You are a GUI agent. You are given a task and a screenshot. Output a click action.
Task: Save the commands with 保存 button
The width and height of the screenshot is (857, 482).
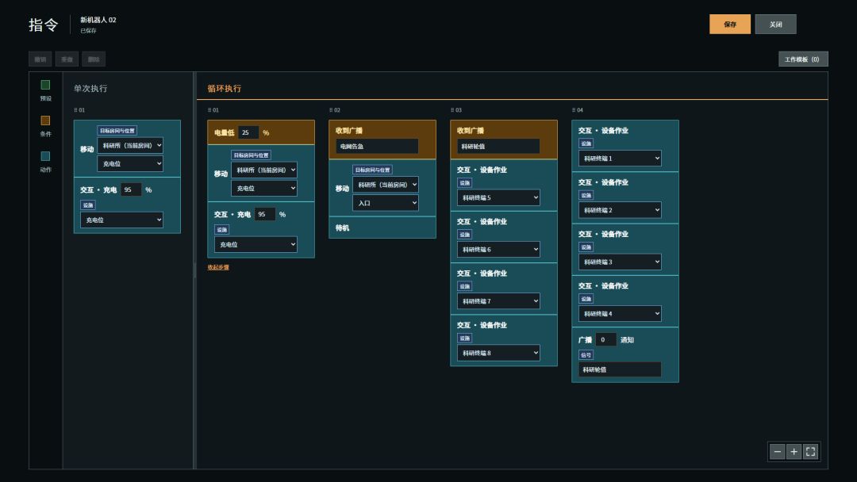[730, 24]
